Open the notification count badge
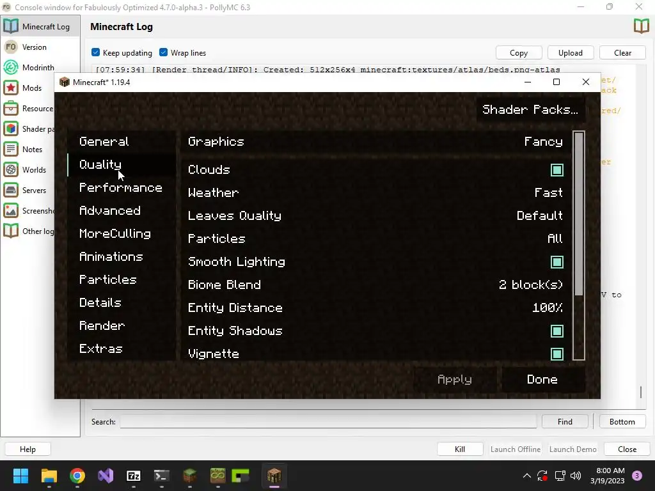This screenshot has height=491, width=655. click(x=637, y=476)
